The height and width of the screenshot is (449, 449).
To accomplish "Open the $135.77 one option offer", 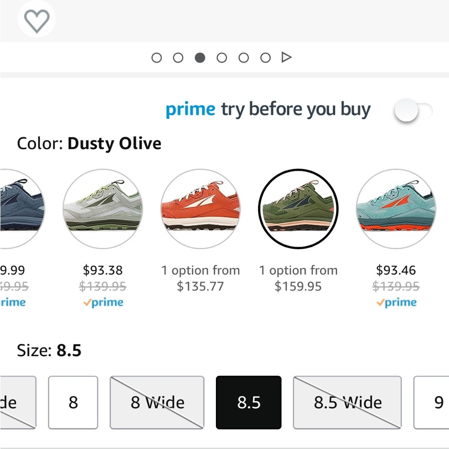I will 200,278.
